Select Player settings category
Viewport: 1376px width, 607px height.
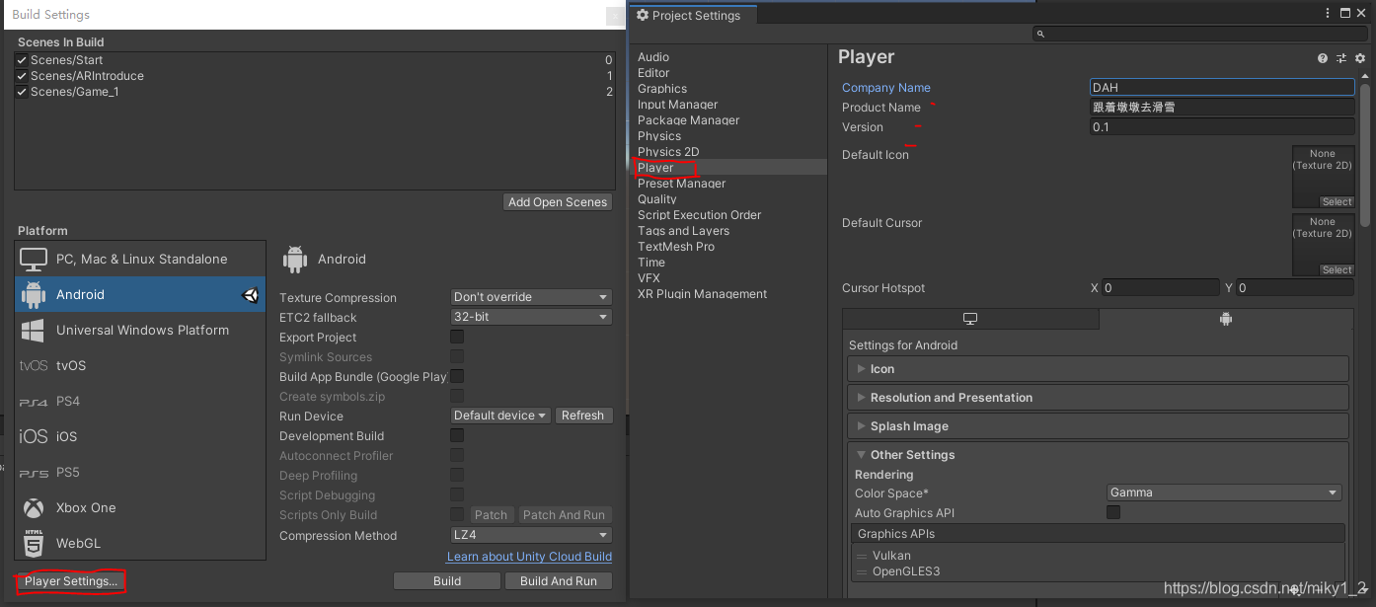(728, 168)
